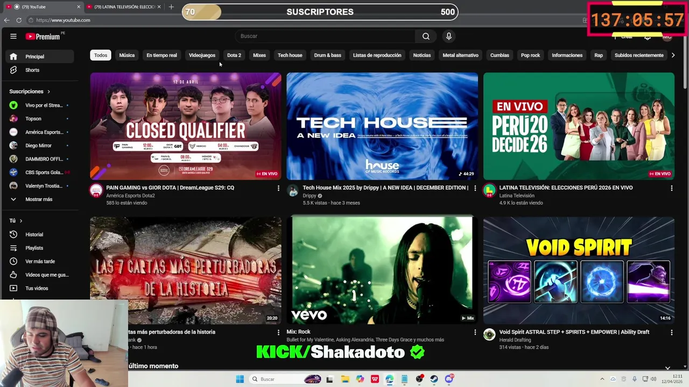
Task: Open Diego Mirror subscription channel
Action: point(40,146)
